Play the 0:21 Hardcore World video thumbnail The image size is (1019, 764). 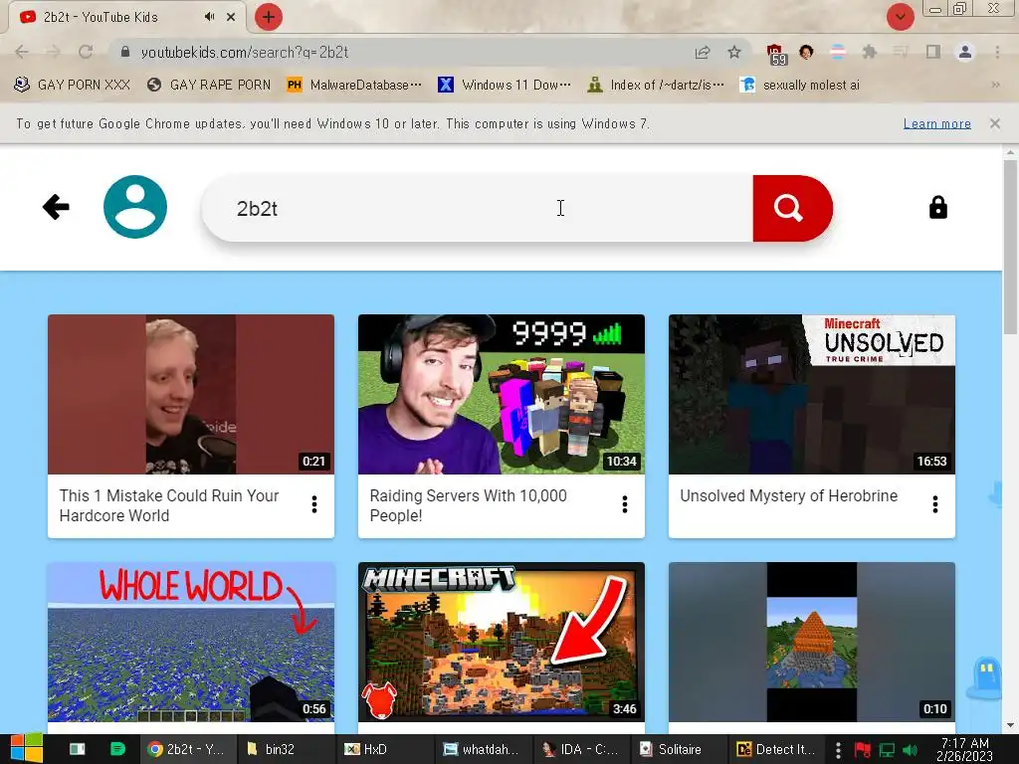click(x=191, y=394)
